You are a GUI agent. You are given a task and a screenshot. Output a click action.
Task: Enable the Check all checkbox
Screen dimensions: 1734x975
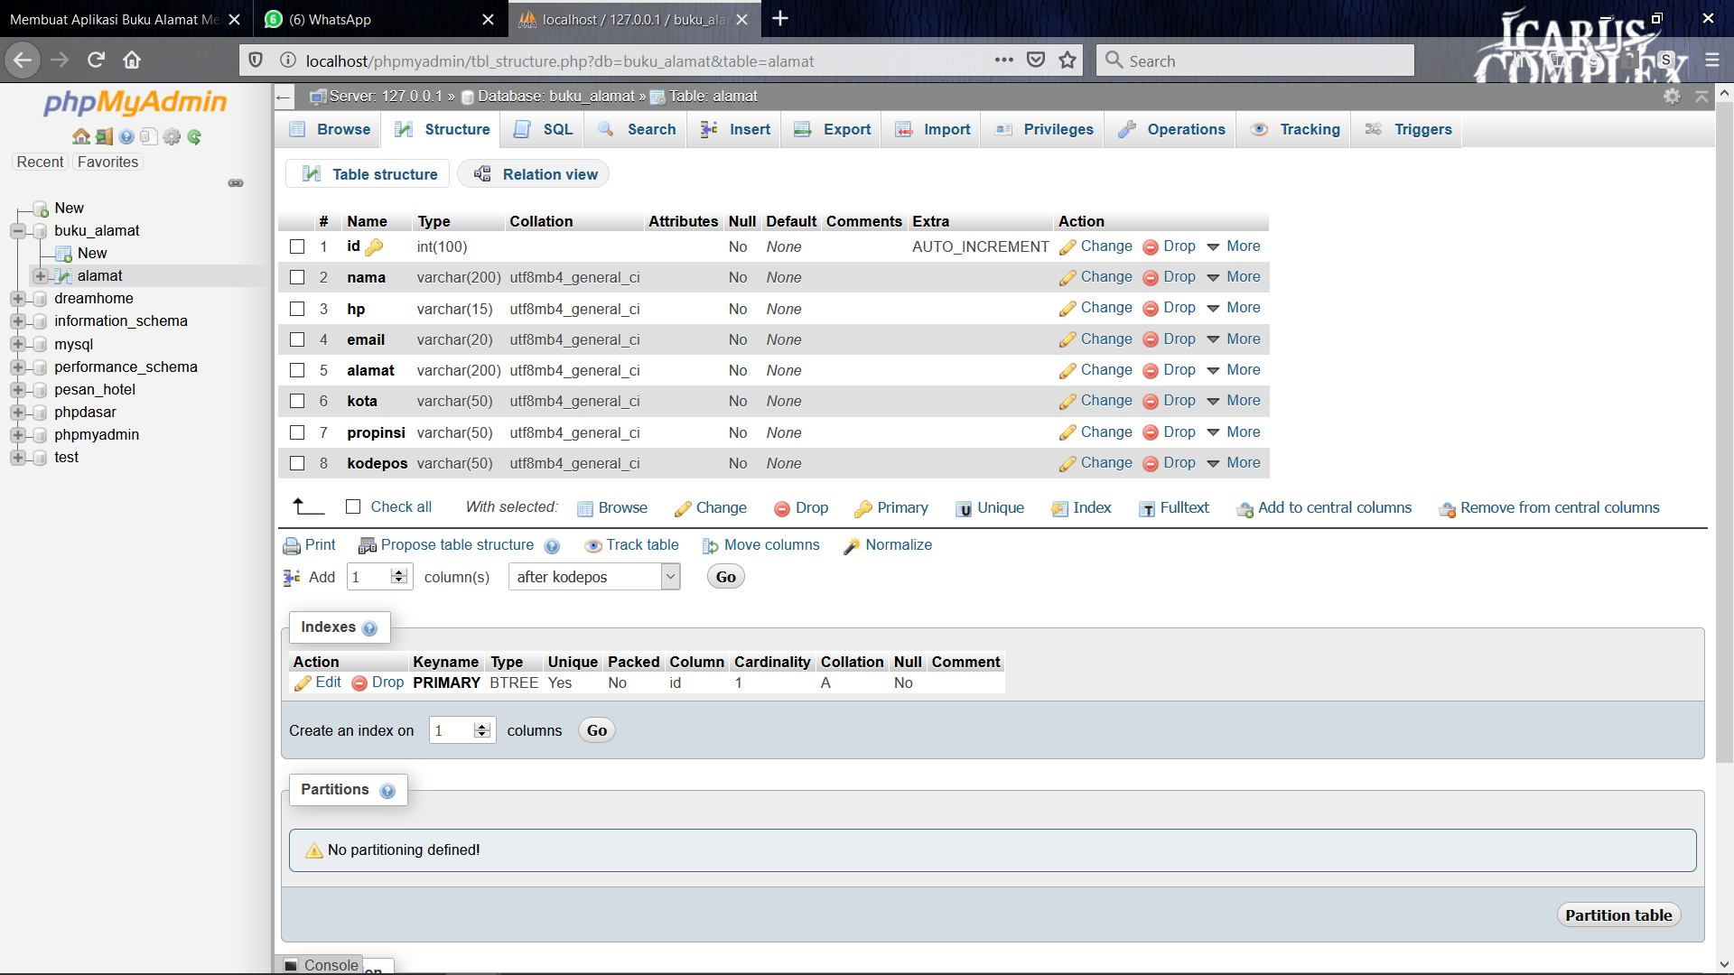[353, 507]
